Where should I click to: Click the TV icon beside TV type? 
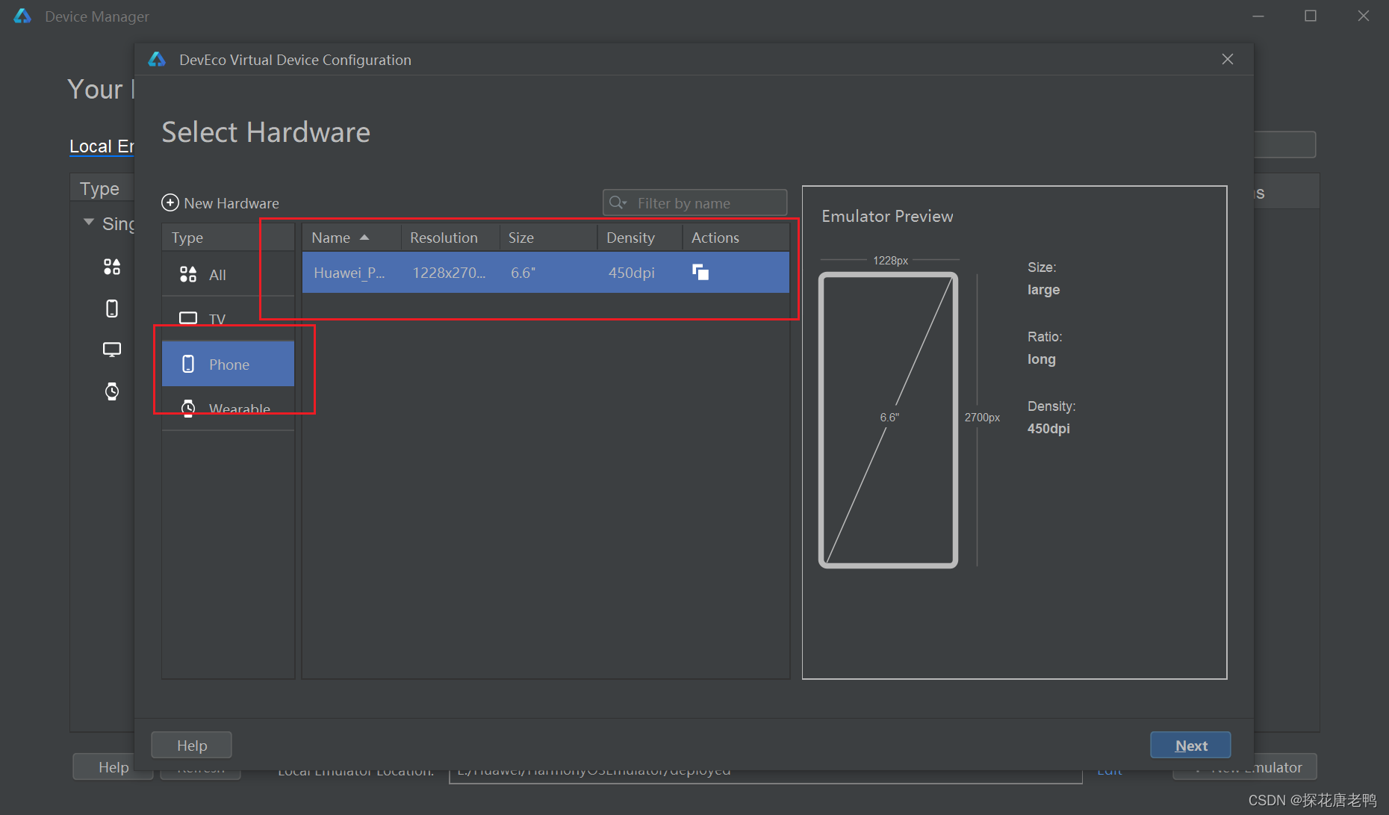[x=188, y=318]
